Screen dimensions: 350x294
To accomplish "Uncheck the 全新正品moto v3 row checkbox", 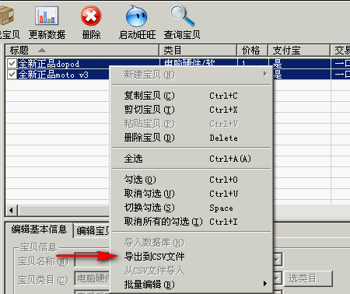I will click(x=12, y=75).
